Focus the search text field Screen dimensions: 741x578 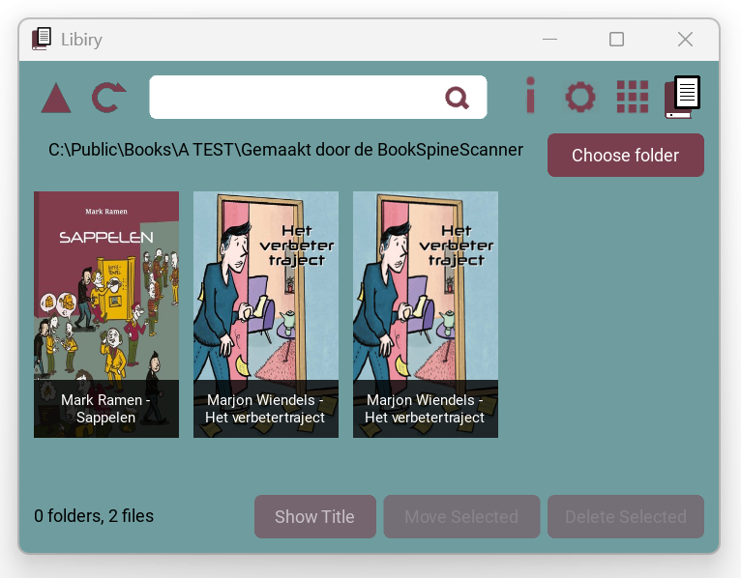(295, 98)
